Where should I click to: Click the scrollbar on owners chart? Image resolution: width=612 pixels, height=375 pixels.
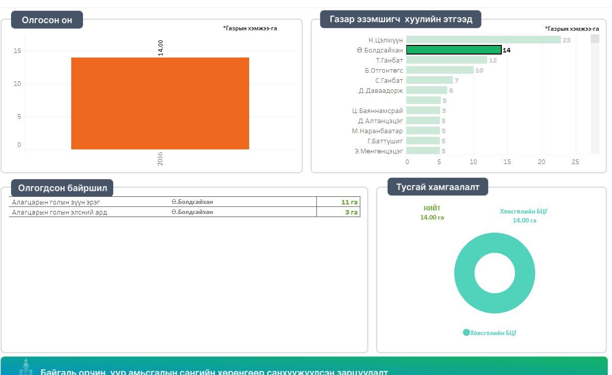[595, 39]
